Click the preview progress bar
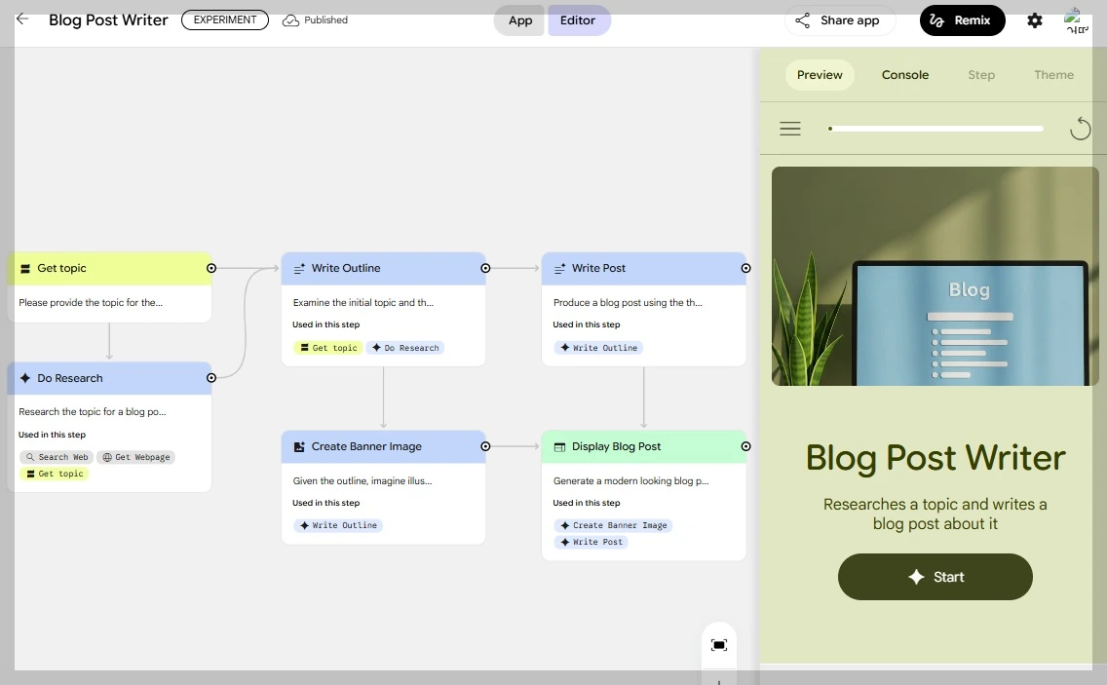 pos(935,129)
